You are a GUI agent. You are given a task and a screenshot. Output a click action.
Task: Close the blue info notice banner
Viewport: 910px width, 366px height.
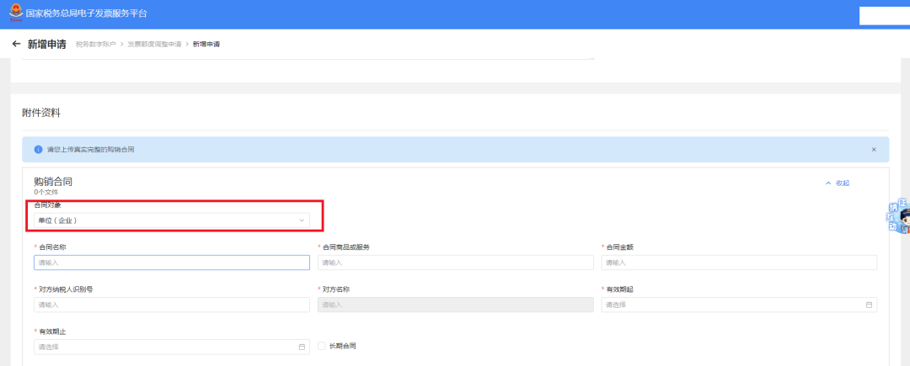[874, 150]
